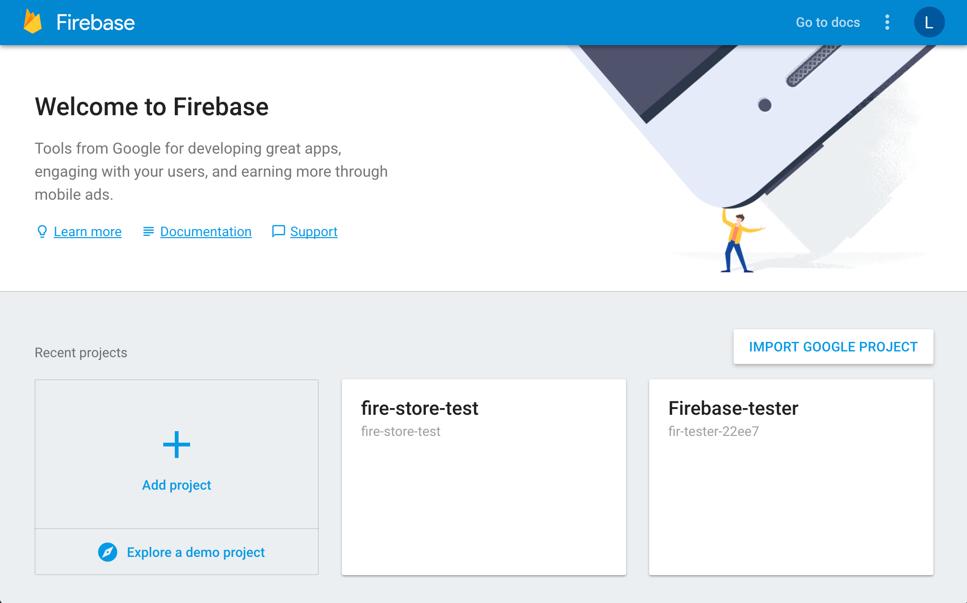
Task: Click the fire-store-test project title
Action: click(x=420, y=408)
